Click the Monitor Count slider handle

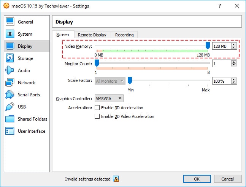coord(97,63)
